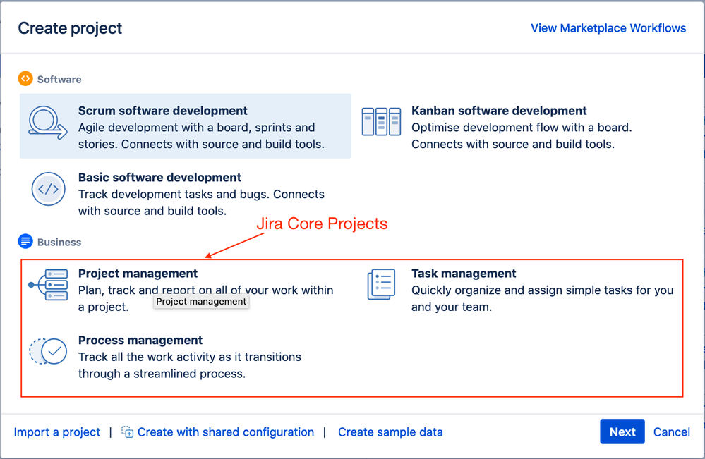Select Kanban software development title

pyautogui.click(x=499, y=111)
